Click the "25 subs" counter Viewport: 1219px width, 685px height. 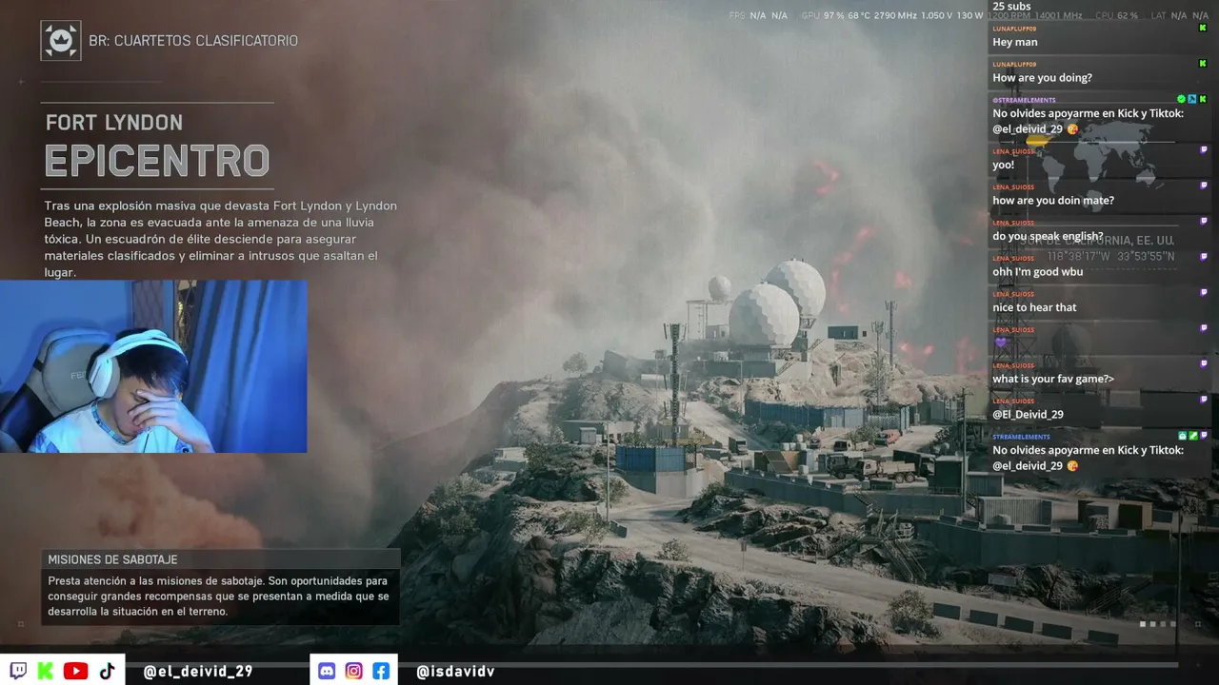1011,7
